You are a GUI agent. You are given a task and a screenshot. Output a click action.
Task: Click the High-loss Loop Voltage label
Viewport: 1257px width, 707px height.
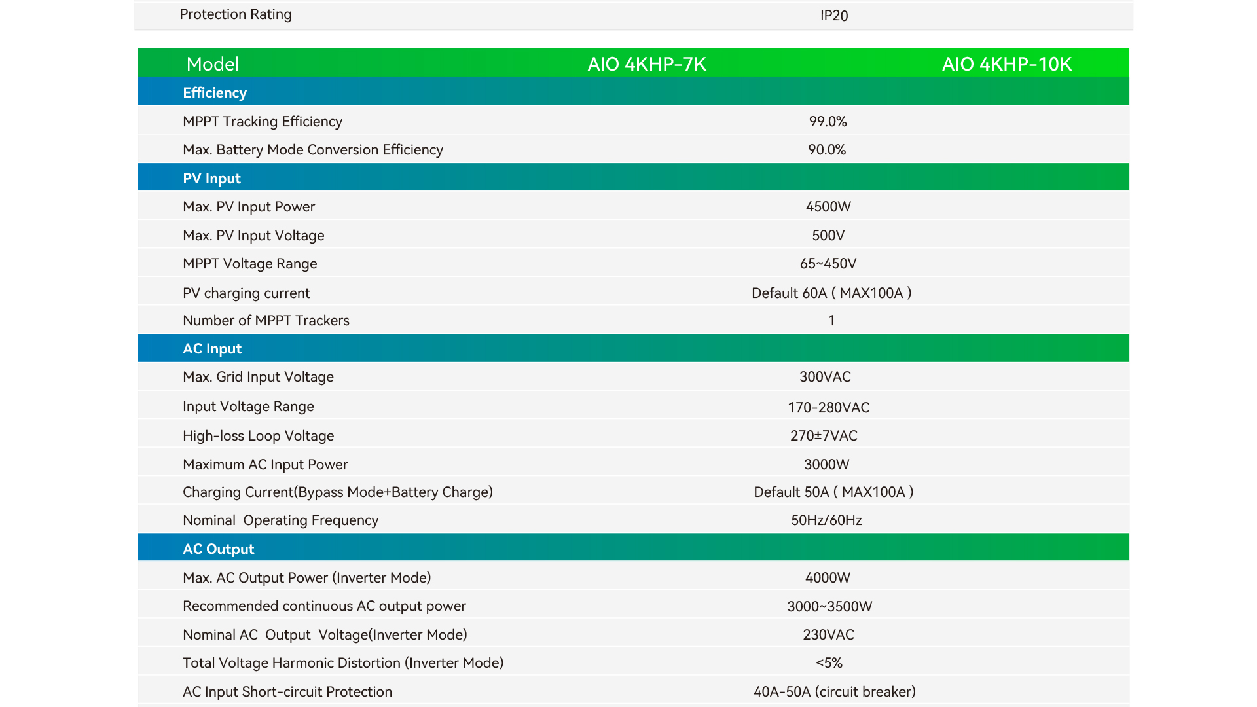(258, 436)
